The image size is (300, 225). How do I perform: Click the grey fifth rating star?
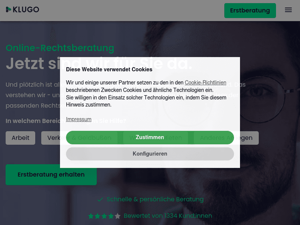(118, 216)
